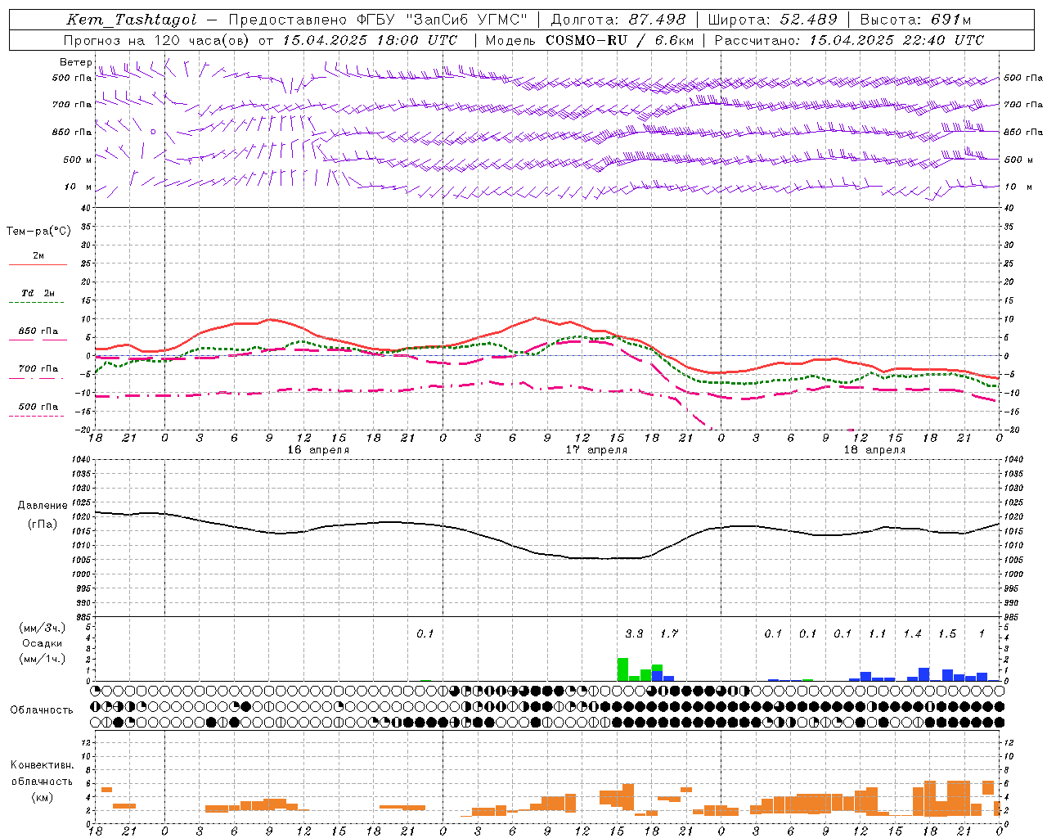Image resolution: width=1047 pixels, height=838 pixels.
Task: Select the Осадки panel label
Action: tap(43, 643)
